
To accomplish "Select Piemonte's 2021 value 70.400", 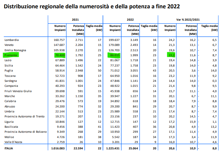I will 60,55.
